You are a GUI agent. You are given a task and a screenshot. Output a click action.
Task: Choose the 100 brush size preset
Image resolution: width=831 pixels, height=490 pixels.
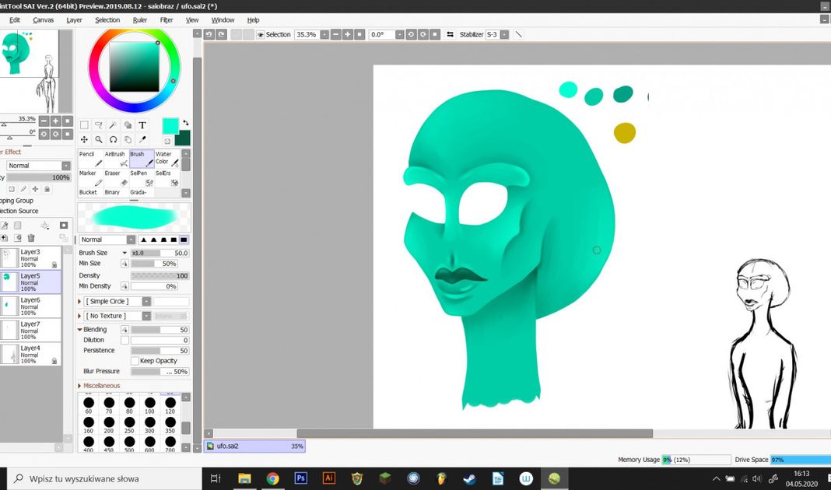coord(149,407)
